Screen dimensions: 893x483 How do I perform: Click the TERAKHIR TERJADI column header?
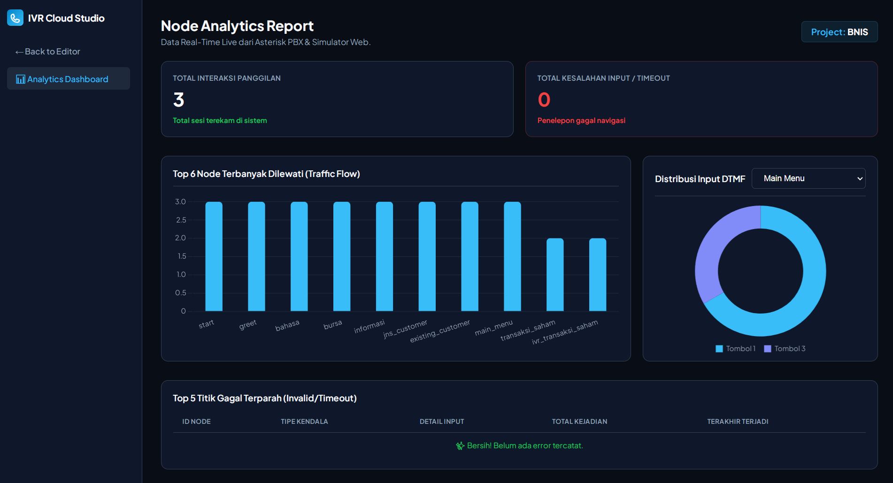pos(738,422)
